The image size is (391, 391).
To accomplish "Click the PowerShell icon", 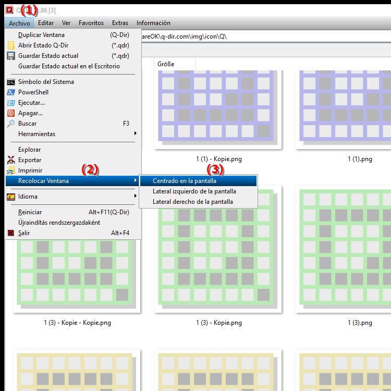I will (11, 92).
